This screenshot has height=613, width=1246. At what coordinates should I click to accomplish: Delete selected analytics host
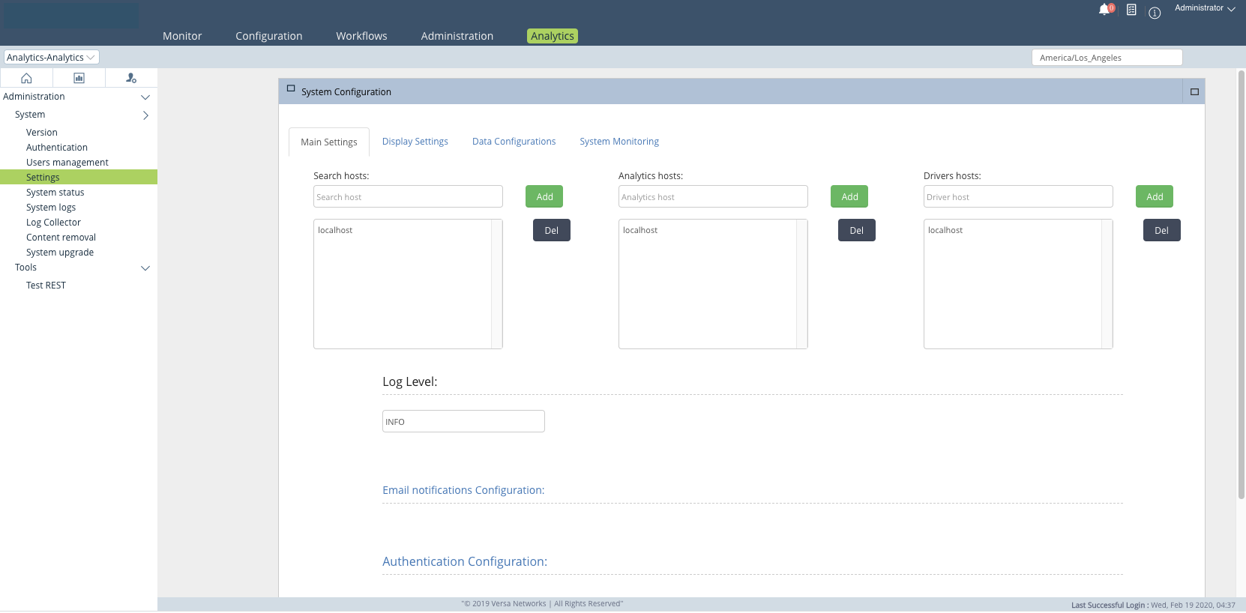857,230
